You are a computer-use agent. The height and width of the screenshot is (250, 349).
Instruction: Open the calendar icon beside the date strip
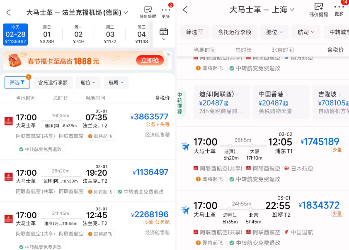point(164,32)
